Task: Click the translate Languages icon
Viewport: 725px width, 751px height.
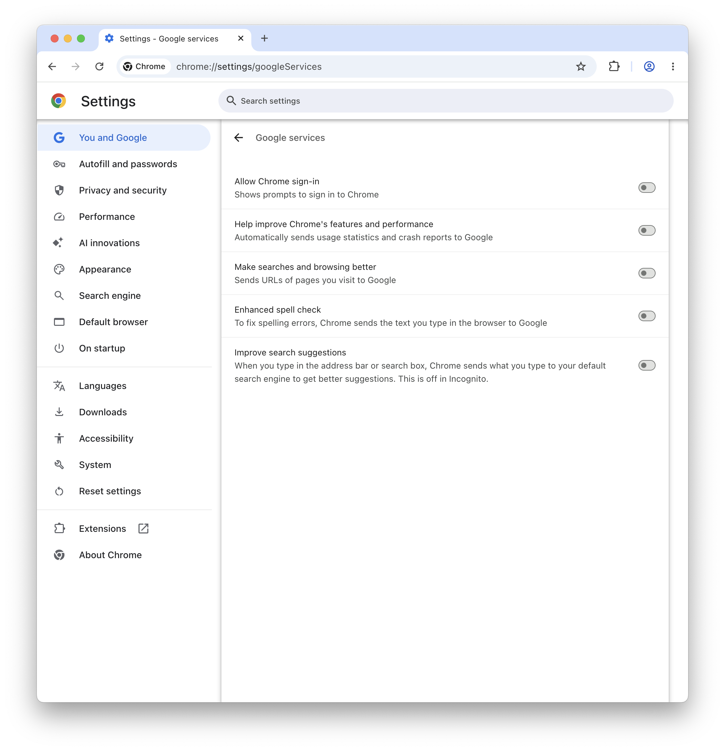Action: (x=59, y=386)
